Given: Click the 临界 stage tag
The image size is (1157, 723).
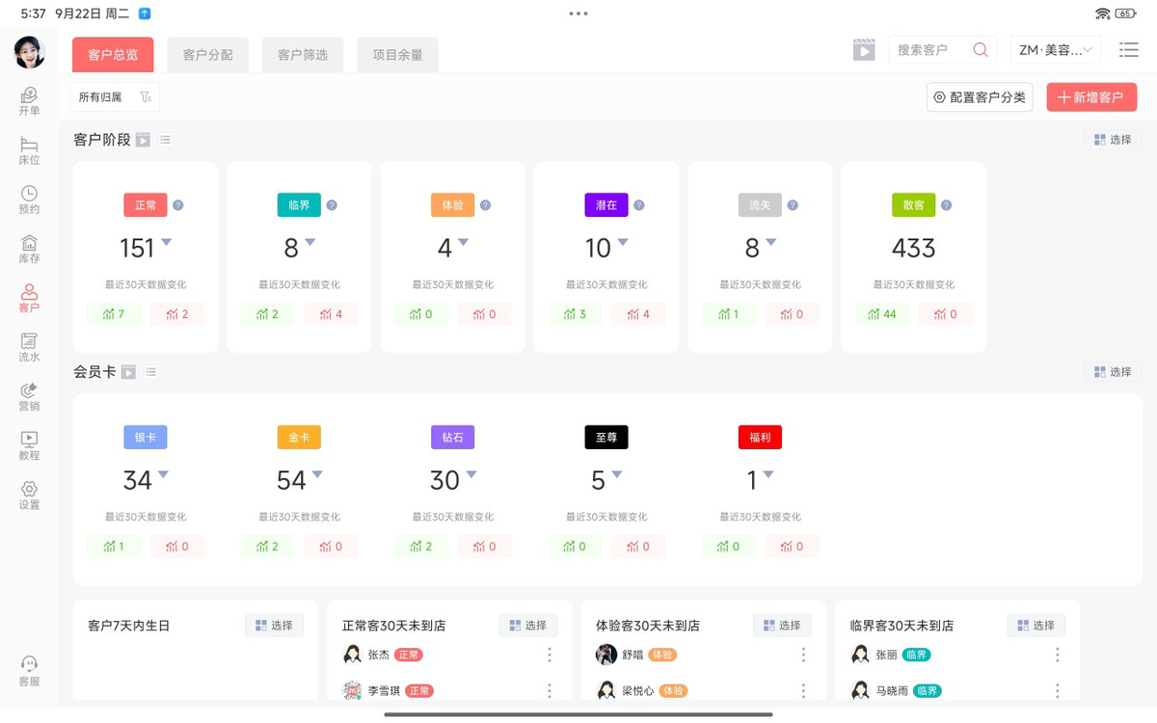Looking at the screenshot, I should tap(299, 205).
